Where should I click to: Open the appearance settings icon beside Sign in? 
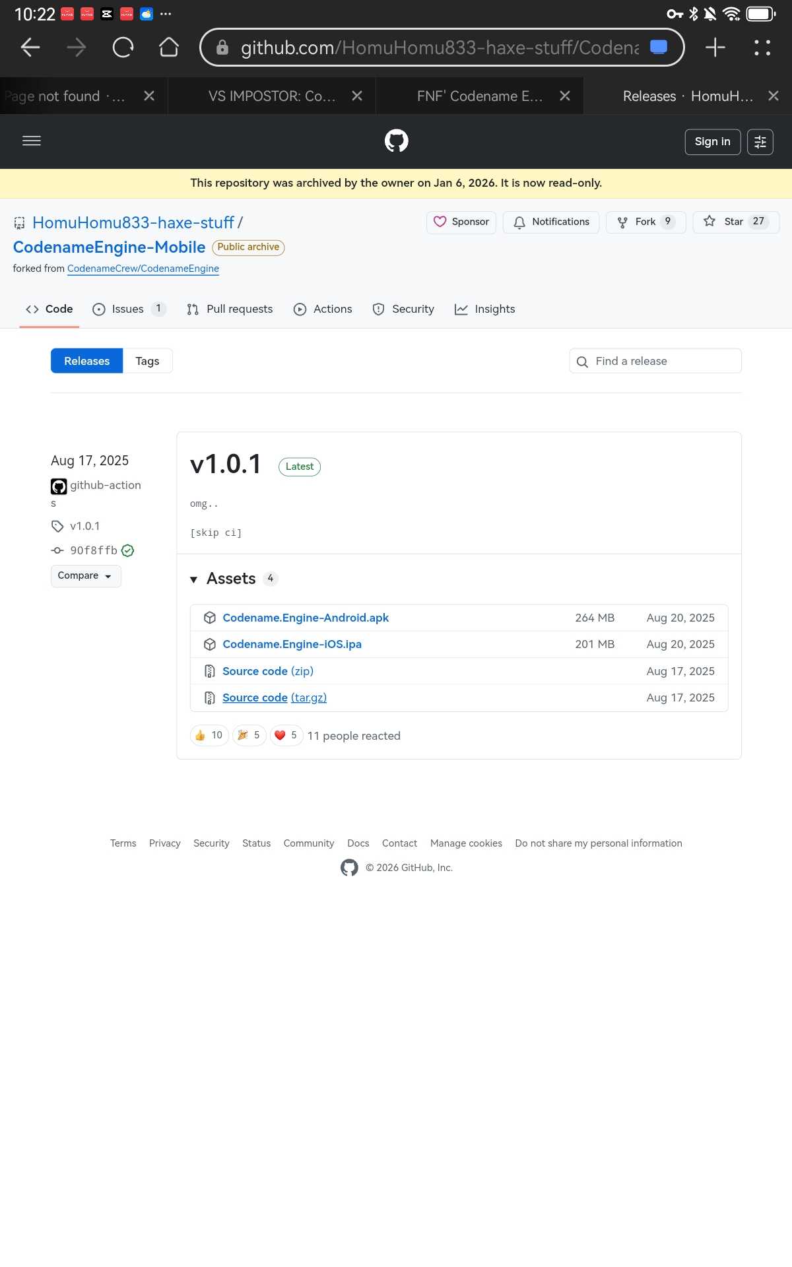click(x=760, y=142)
